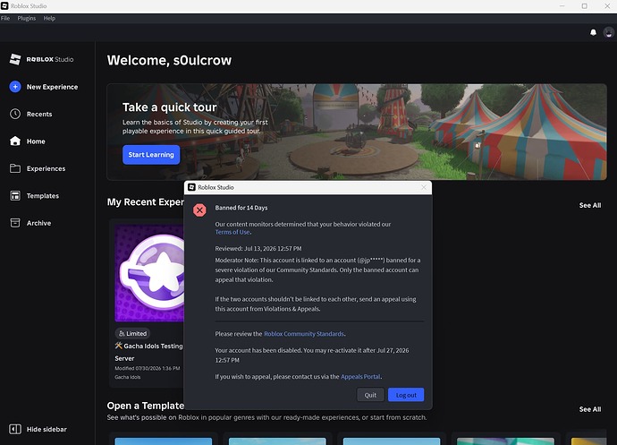Click the Start Learning button
The image size is (617, 445).
(151, 155)
